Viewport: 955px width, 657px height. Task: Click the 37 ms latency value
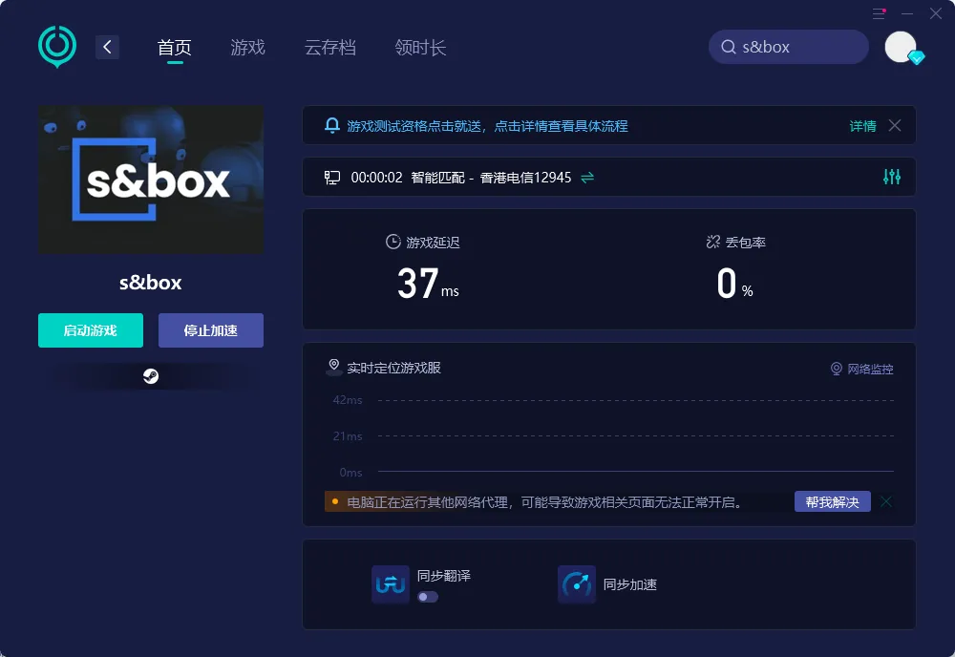click(x=428, y=284)
